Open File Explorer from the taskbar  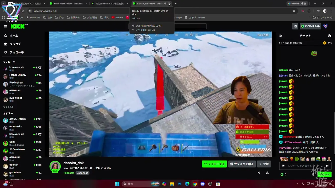point(172,184)
